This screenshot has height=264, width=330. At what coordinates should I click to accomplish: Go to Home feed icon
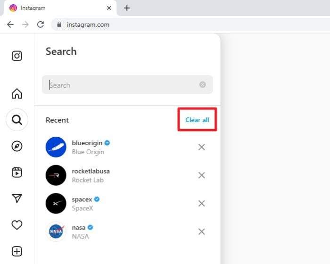[x=17, y=93]
